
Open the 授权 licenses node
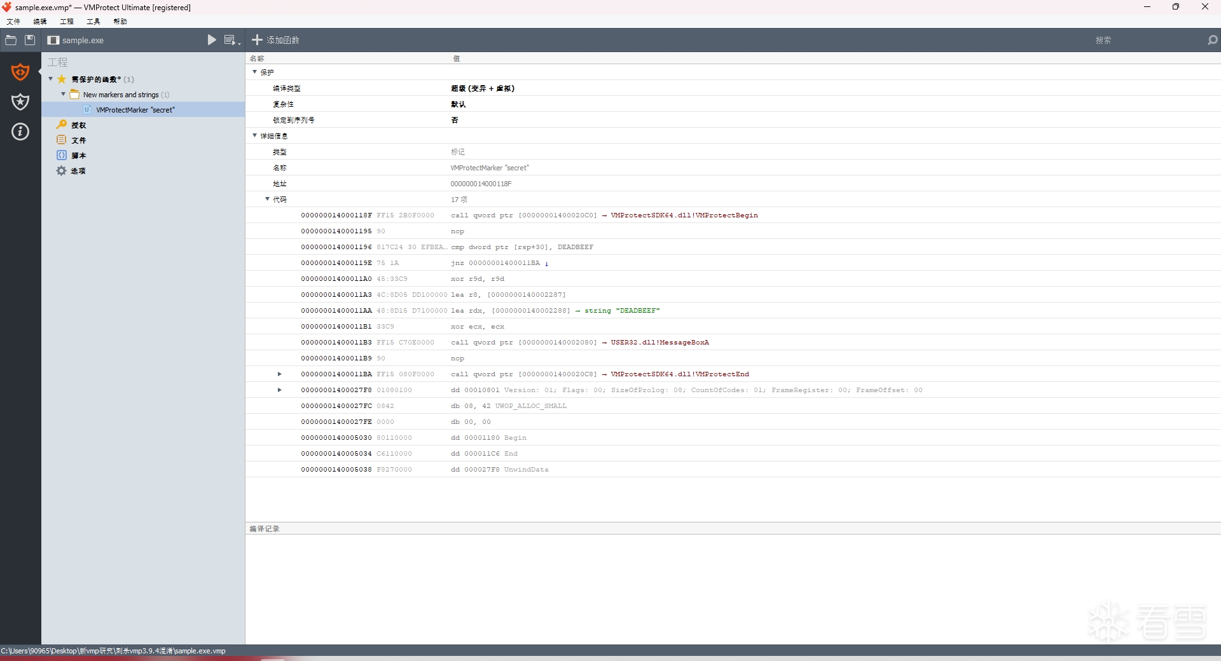coord(78,125)
